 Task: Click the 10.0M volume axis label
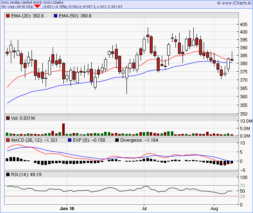point(246,121)
